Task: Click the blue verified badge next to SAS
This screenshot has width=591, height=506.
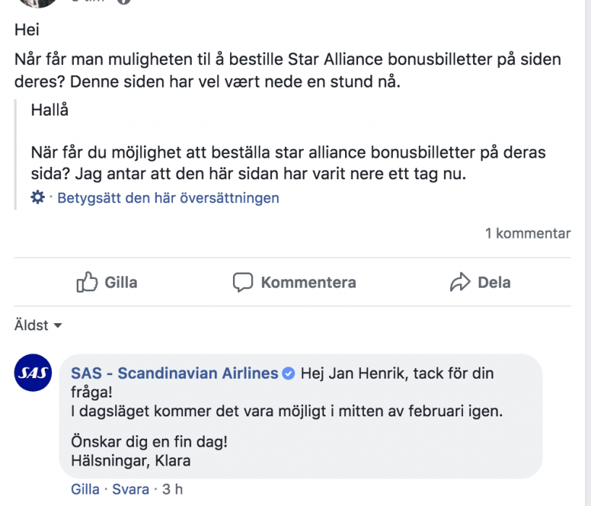Action: point(288,374)
